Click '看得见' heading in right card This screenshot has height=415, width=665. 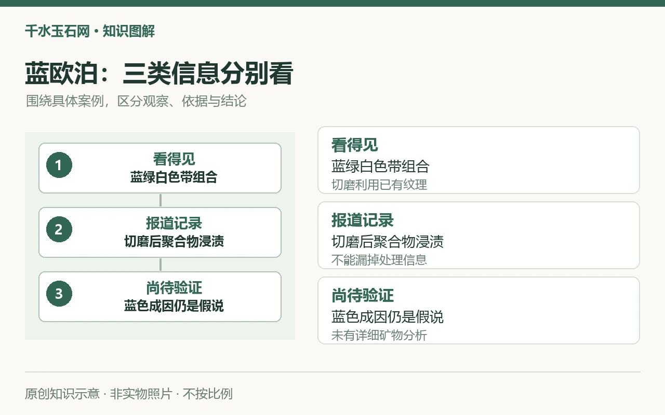355,145
